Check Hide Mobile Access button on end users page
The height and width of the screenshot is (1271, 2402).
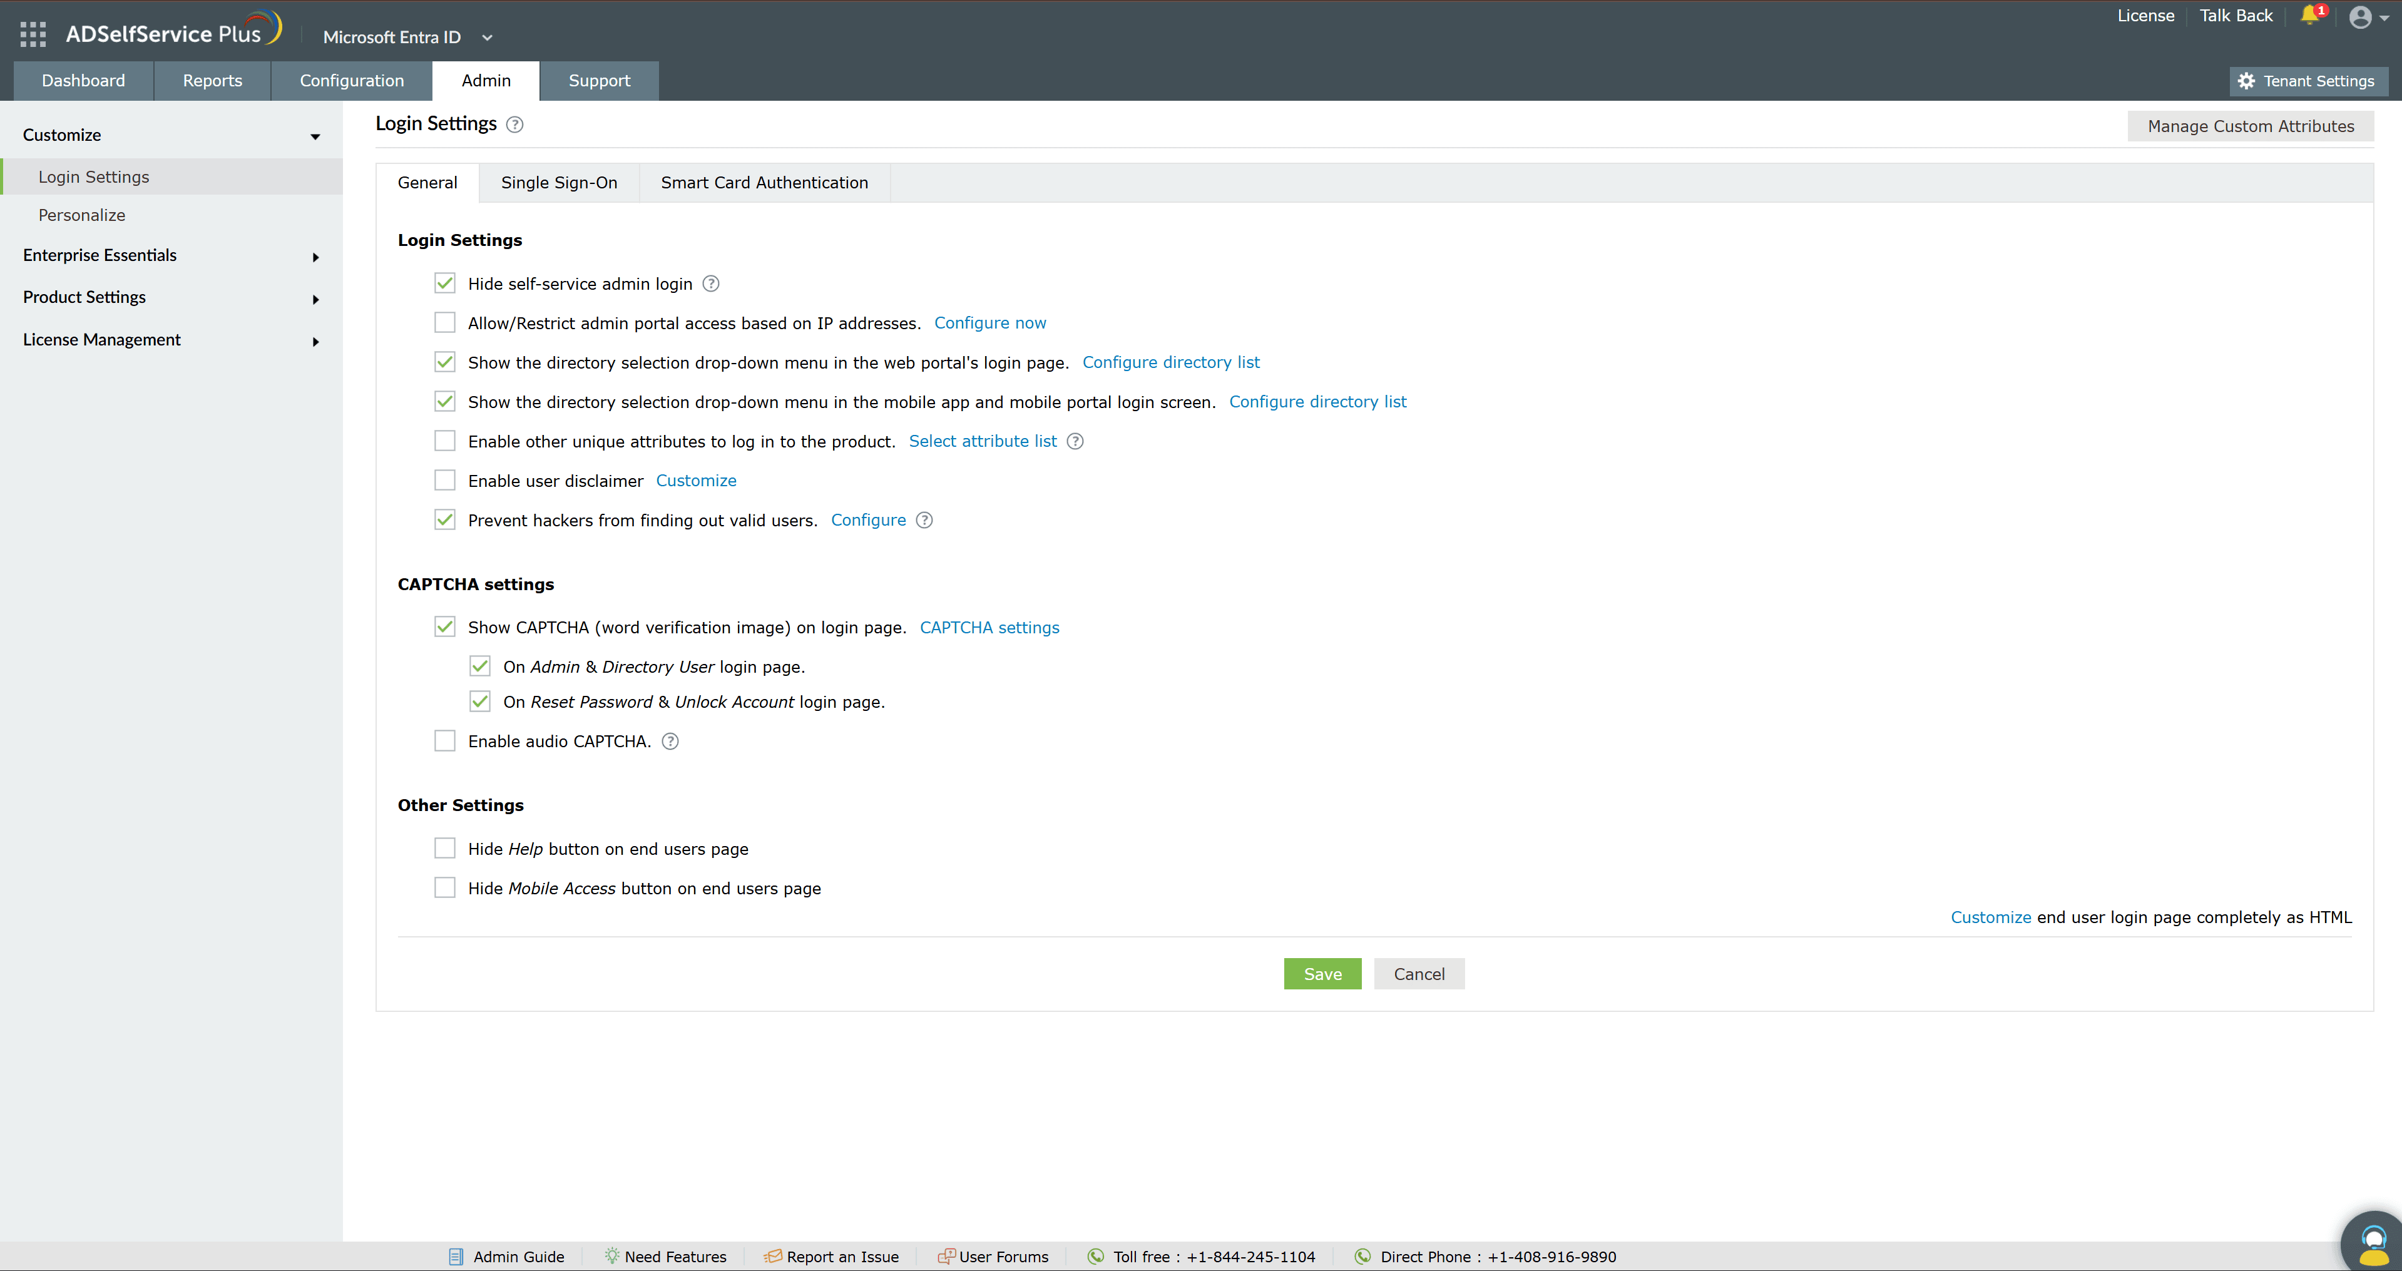click(x=445, y=888)
